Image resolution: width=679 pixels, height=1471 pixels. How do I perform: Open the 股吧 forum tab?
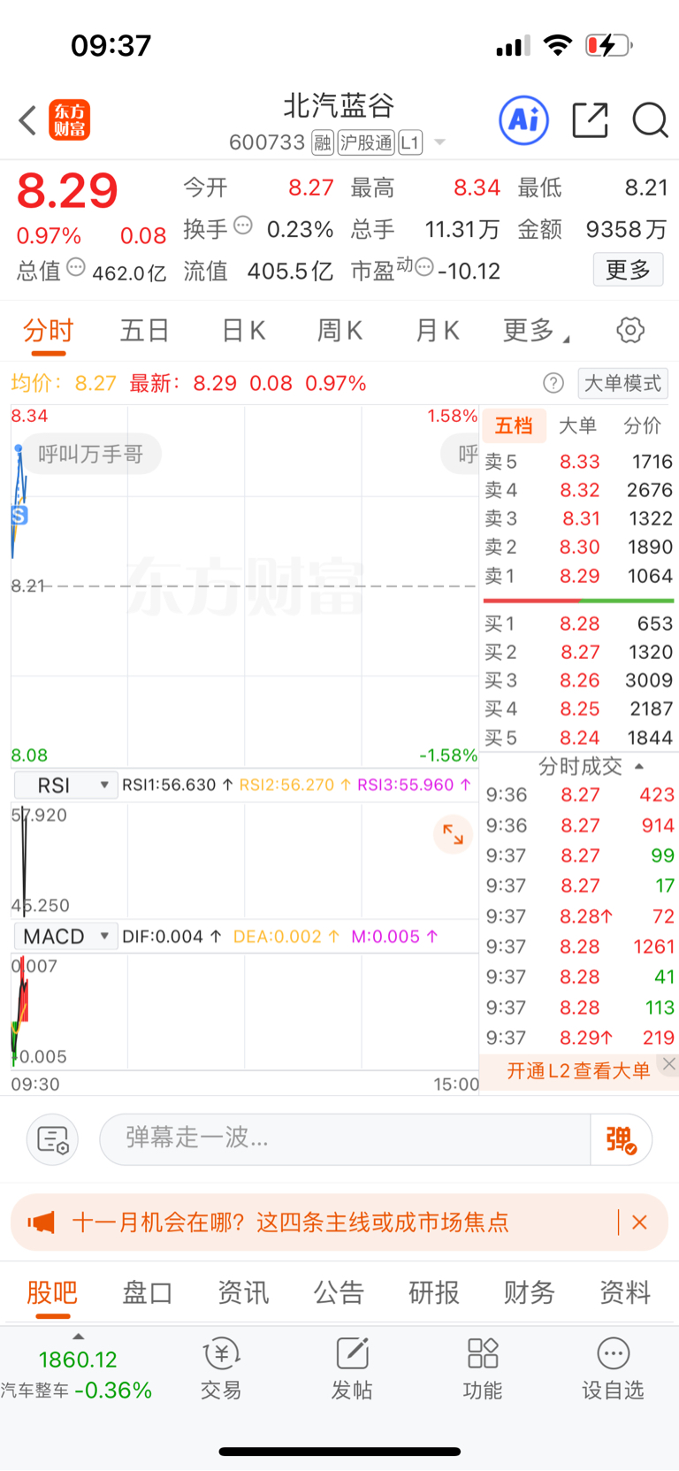52,1293
